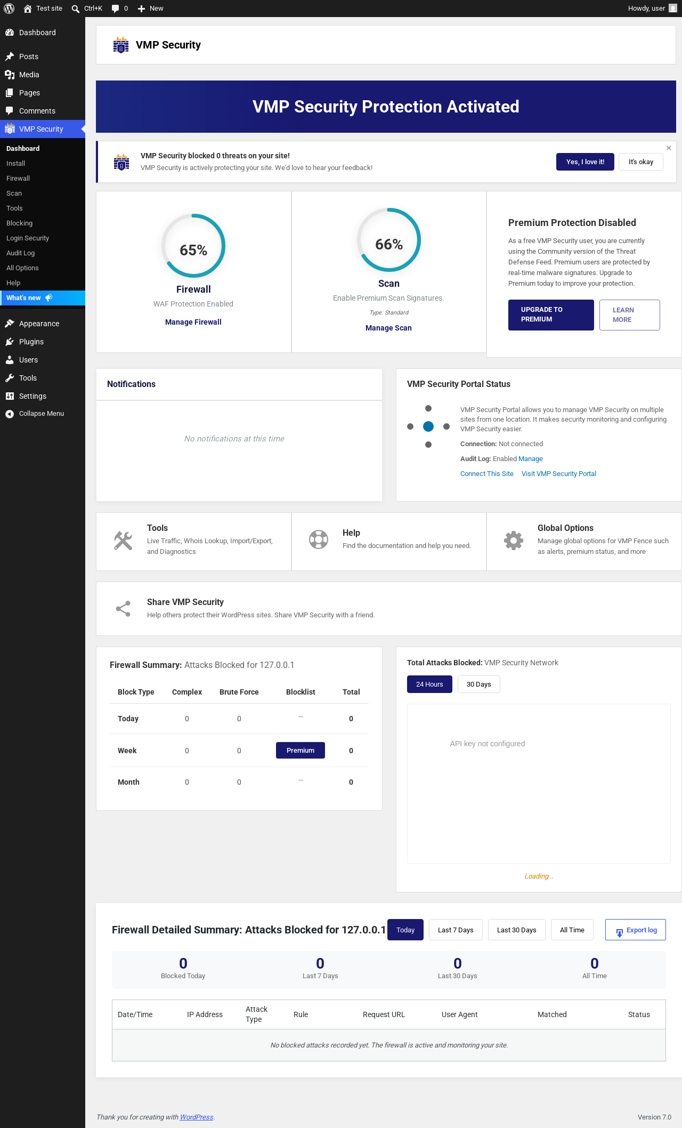Select the Last 30 Days filter button
The image size is (682, 1128).
[x=517, y=930]
